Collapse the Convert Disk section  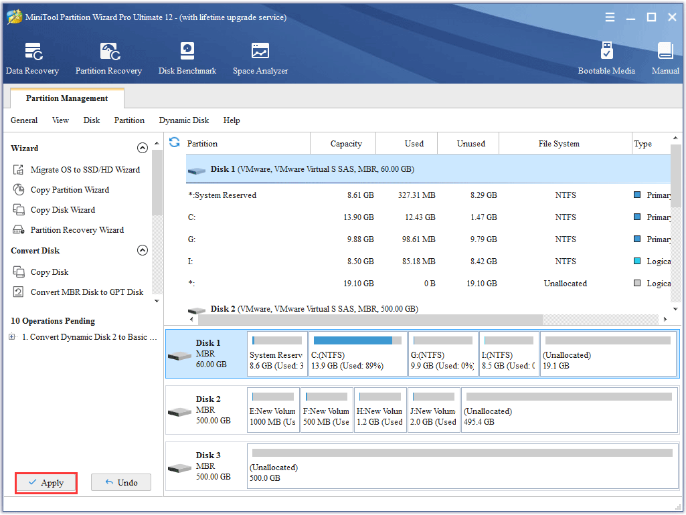point(142,251)
